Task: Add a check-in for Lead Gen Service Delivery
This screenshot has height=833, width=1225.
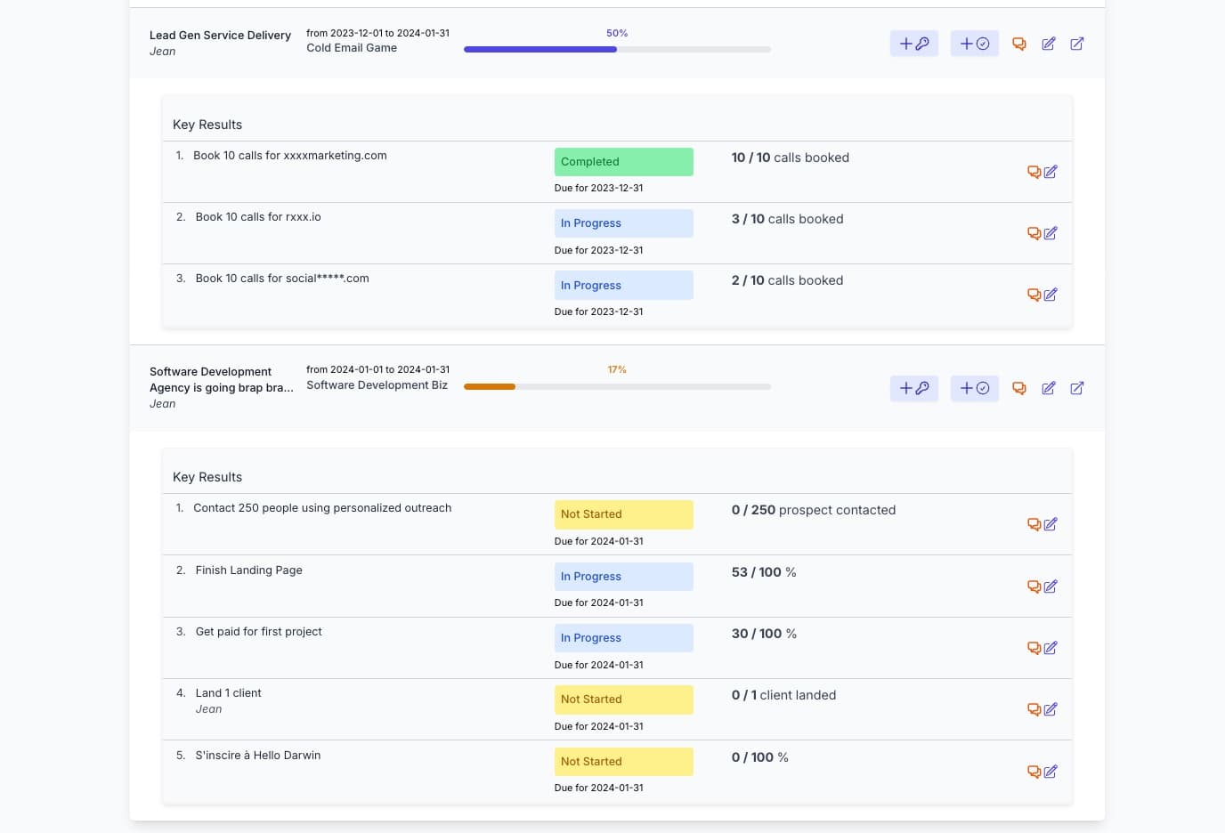Action: coord(974,43)
